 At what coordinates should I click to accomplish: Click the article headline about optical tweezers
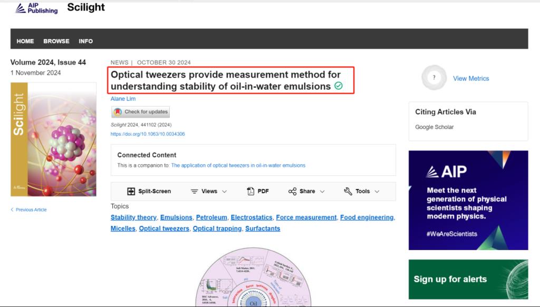pos(226,81)
